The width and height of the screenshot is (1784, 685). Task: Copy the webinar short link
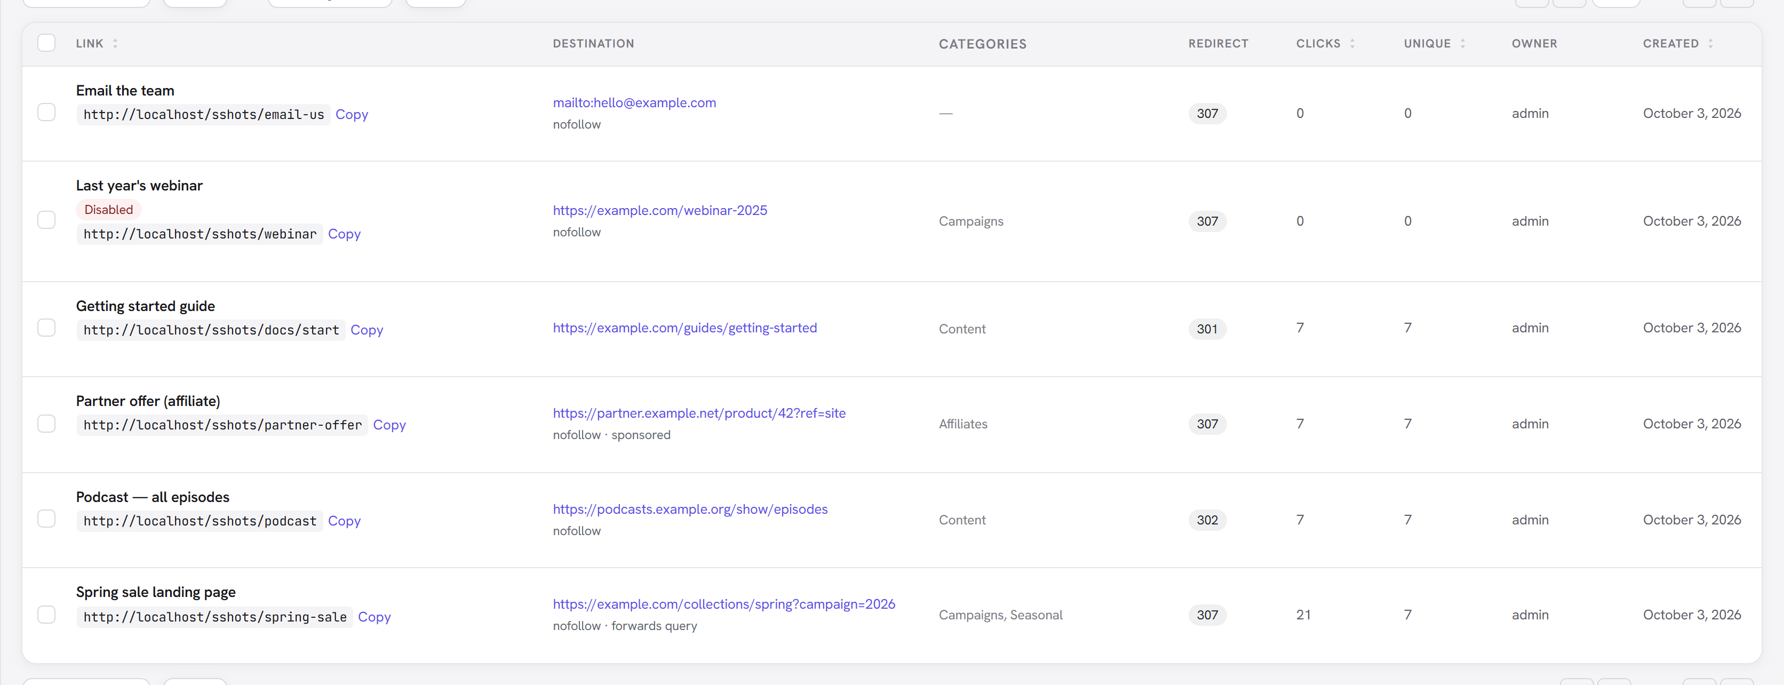[344, 234]
